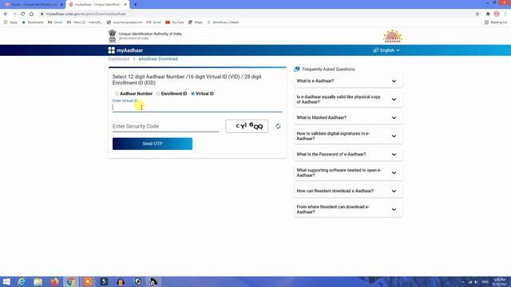Click the Send OTP button
The image size is (511, 287).
pyautogui.click(x=153, y=143)
